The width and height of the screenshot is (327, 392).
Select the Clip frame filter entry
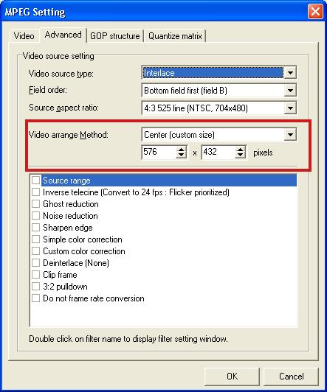tap(60, 275)
